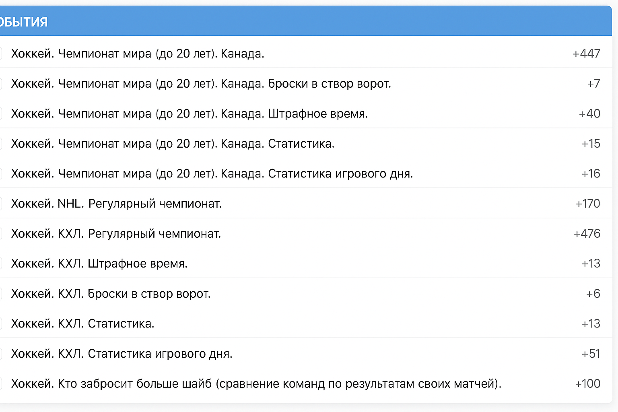Click the +40 count for Штрафное время
Image resolution: width=618 pixels, height=412 pixels.
[x=589, y=113]
